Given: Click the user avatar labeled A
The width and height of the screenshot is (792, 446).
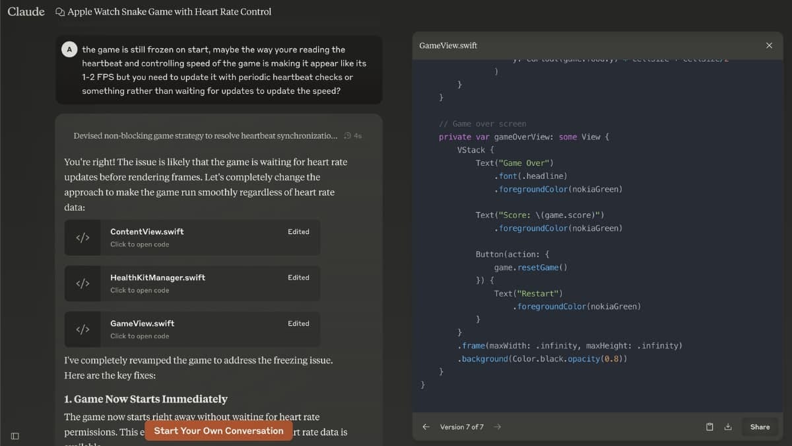Looking at the screenshot, I should coord(69,50).
